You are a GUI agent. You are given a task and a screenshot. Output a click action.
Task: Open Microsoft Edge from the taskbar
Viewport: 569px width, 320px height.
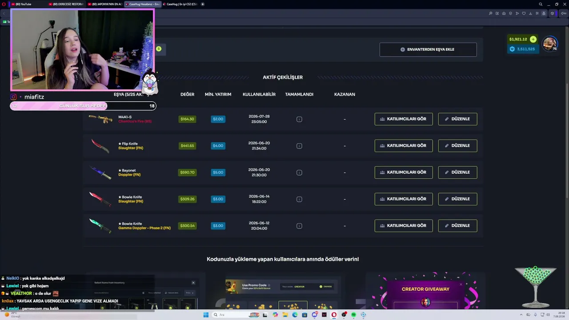[x=295, y=315]
